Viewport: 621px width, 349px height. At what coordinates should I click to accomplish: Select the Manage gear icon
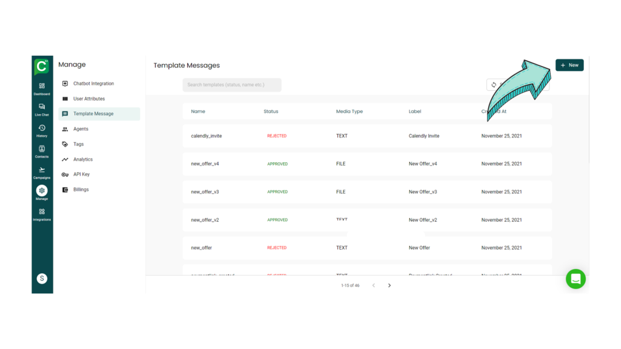coord(42,191)
